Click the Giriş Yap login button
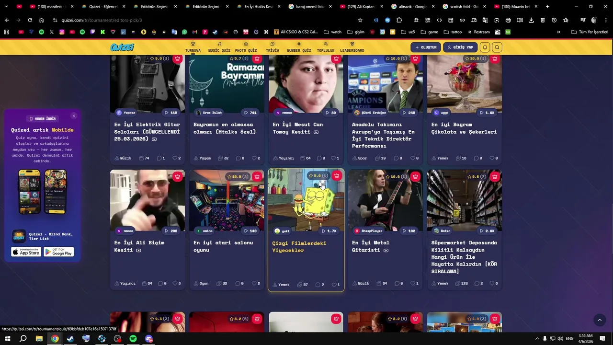This screenshot has height=345, width=613. (x=460, y=47)
